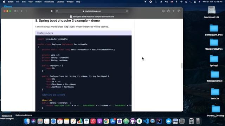
Task: Open Music from the Dock
Action: [x=93, y=121]
